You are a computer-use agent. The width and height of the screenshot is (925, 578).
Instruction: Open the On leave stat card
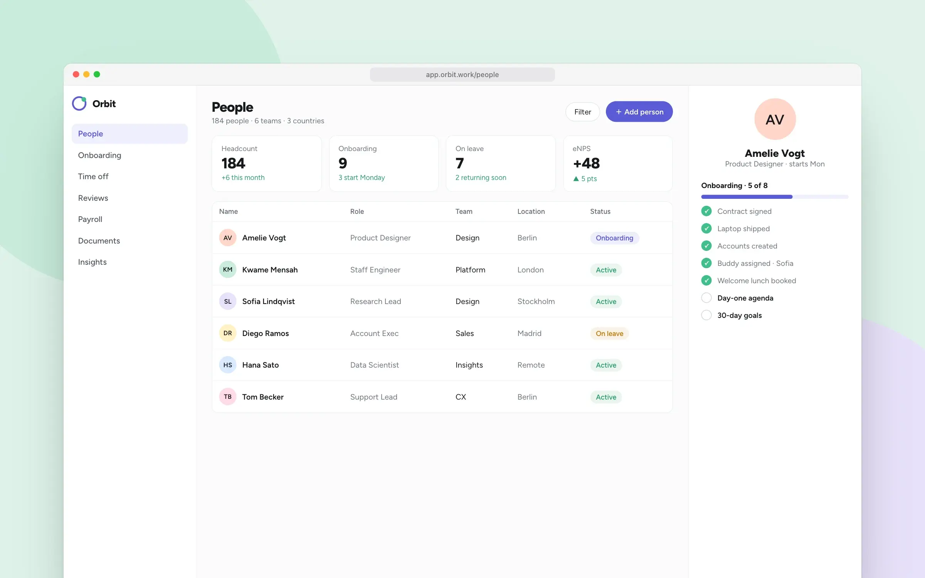[x=501, y=163]
